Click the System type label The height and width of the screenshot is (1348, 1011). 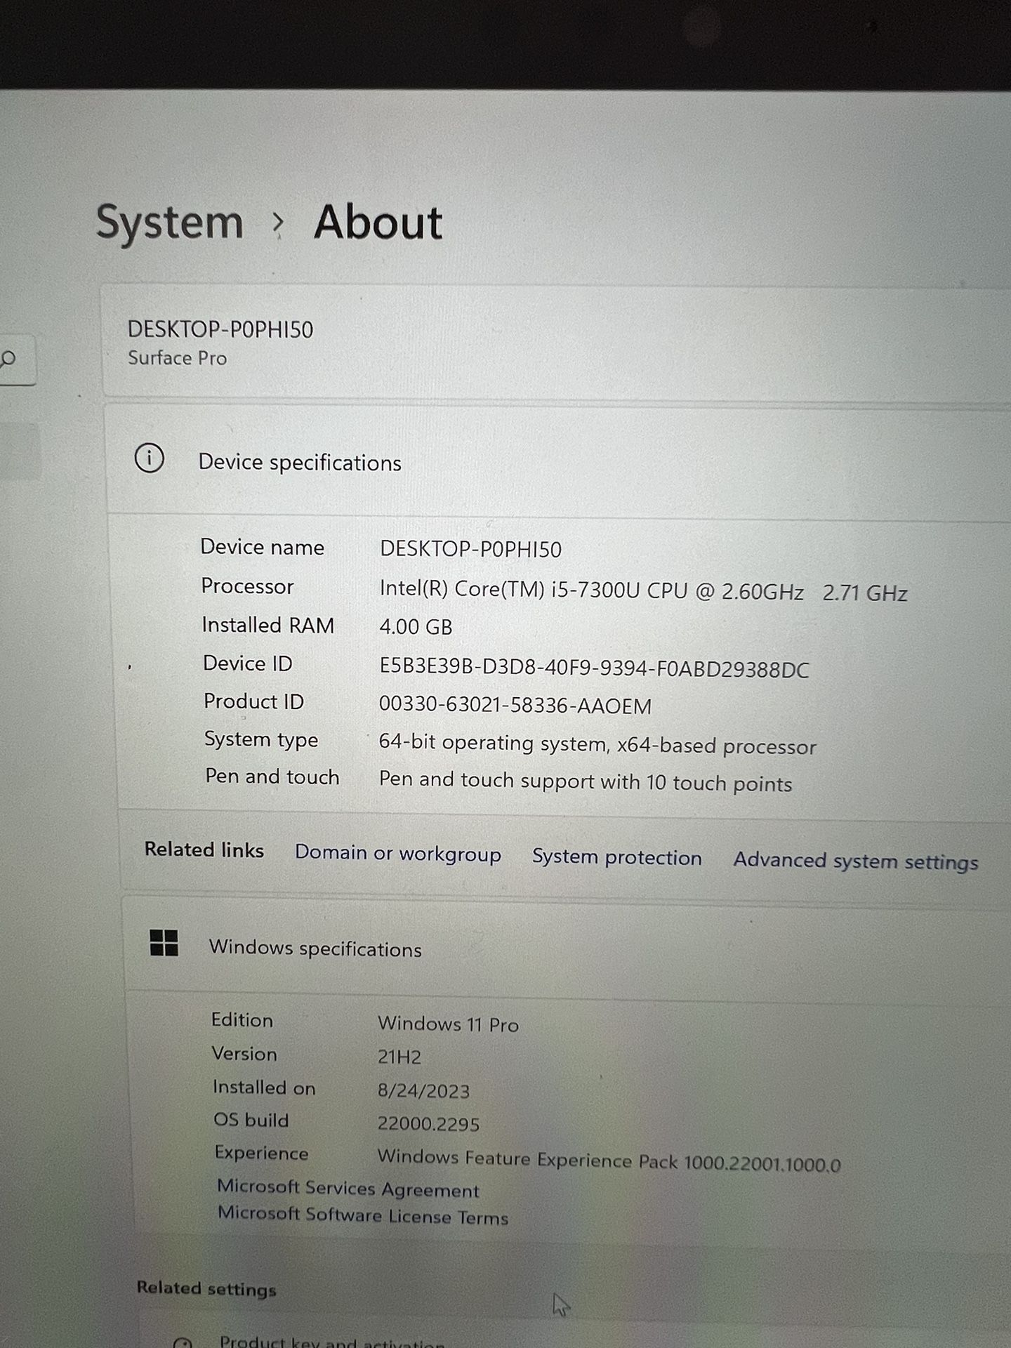(261, 739)
